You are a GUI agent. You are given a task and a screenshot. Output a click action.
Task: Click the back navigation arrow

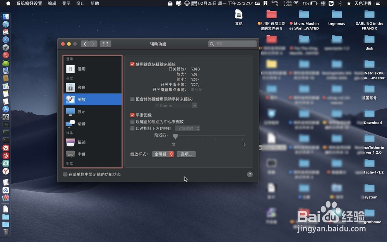[85, 44]
